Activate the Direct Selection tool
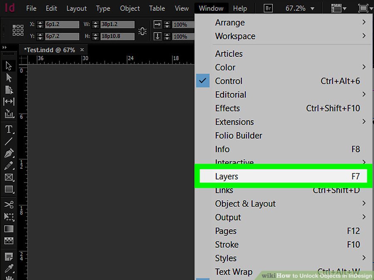The height and width of the screenshot is (280, 374). pos(9,78)
